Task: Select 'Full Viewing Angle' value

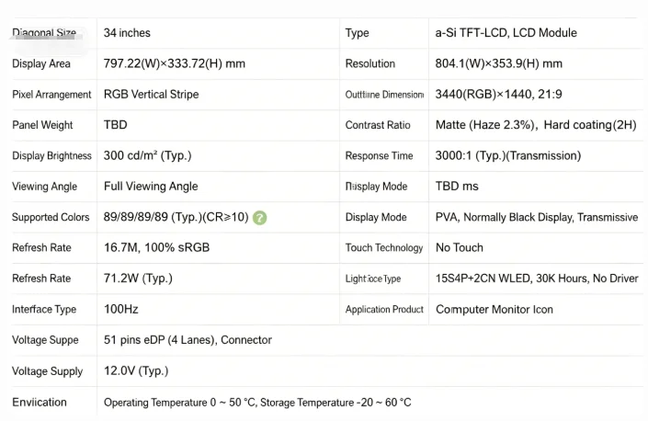Action: click(x=151, y=187)
